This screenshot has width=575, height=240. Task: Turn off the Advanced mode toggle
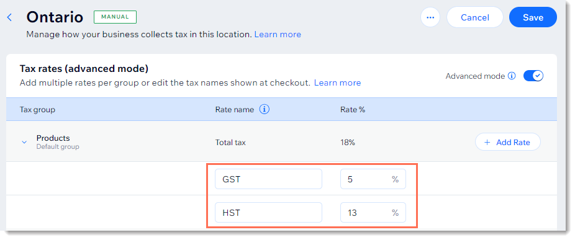pos(533,76)
